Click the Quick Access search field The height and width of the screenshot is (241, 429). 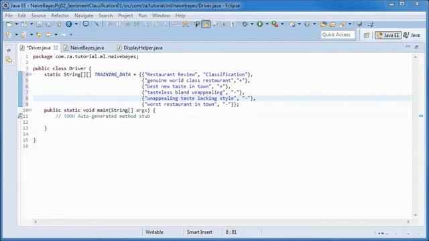click(338, 35)
